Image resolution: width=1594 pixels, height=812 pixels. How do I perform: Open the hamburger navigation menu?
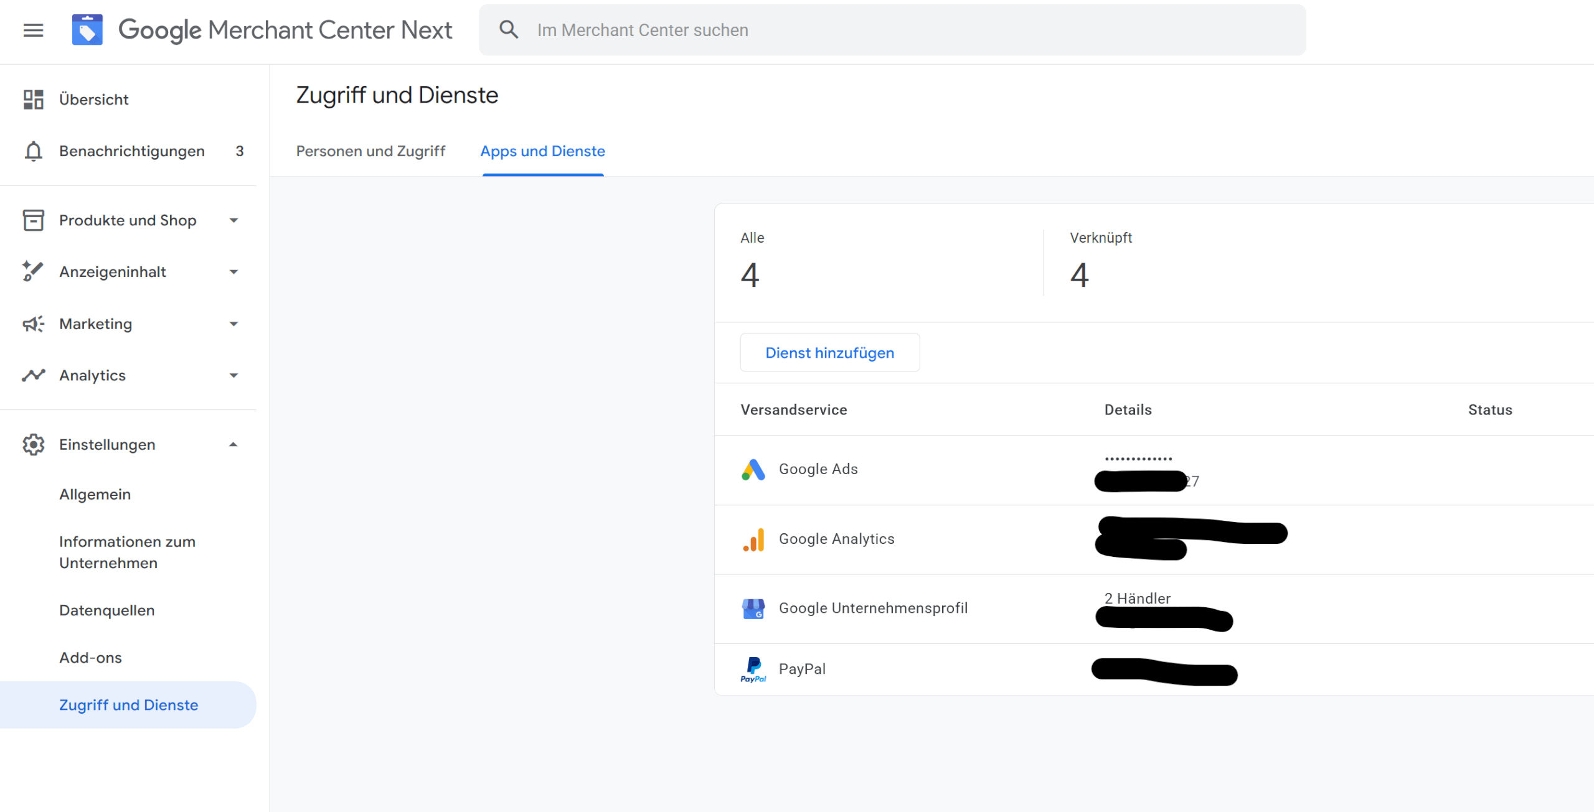coord(32,30)
